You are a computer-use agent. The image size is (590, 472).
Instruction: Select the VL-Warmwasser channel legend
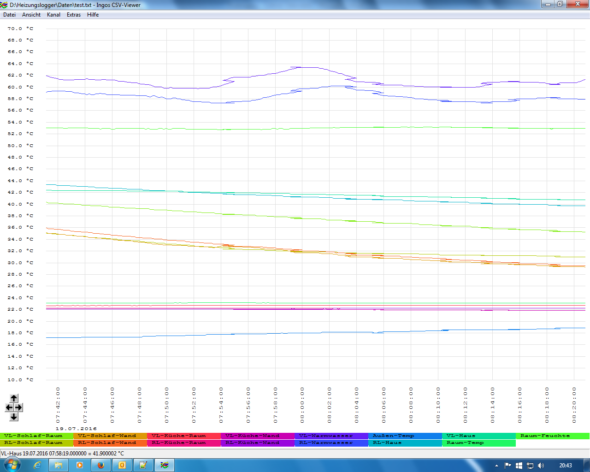click(332, 436)
